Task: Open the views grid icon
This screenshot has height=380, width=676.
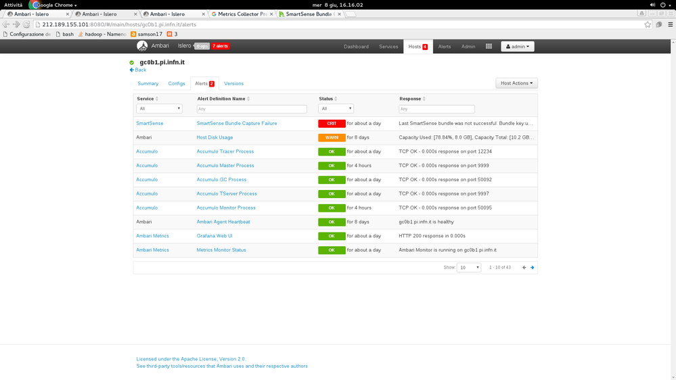Action: pos(489,46)
